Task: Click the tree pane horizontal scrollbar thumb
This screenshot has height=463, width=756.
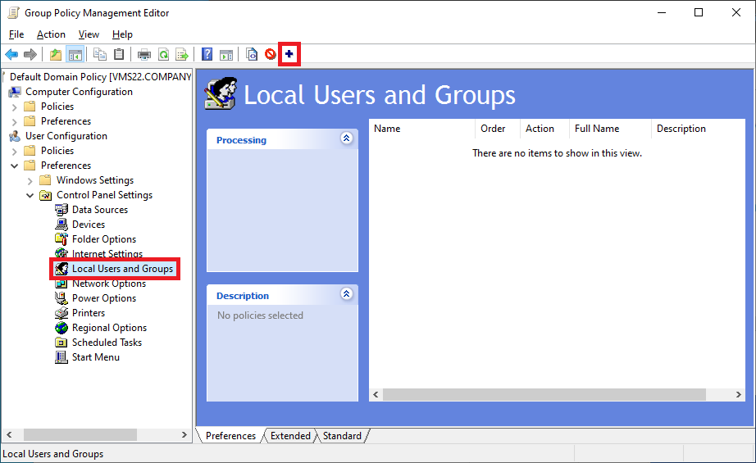Action: pyautogui.click(x=80, y=434)
